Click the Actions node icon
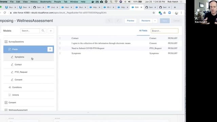217x122 pixels. [10, 95]
